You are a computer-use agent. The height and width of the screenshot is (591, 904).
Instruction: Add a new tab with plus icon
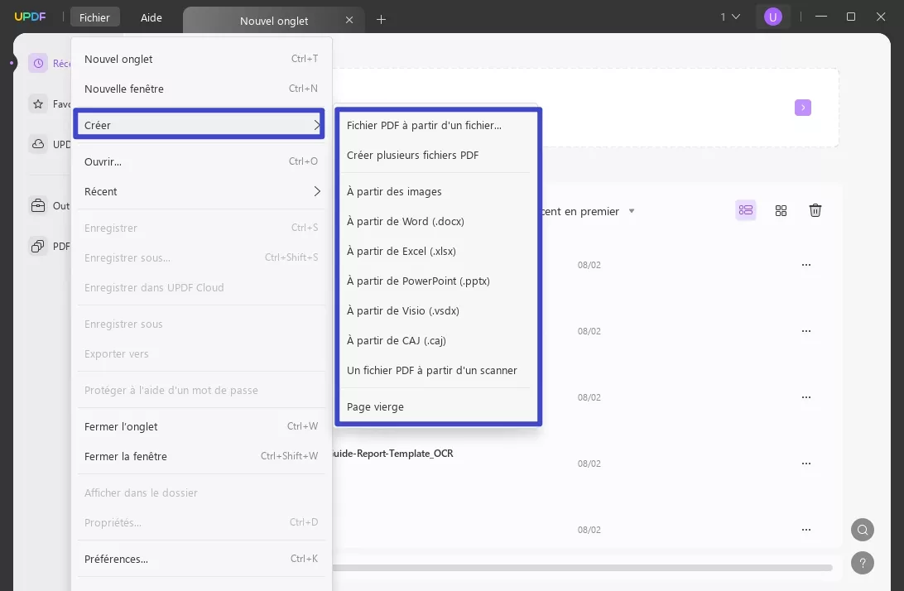(x=381, y=20)
